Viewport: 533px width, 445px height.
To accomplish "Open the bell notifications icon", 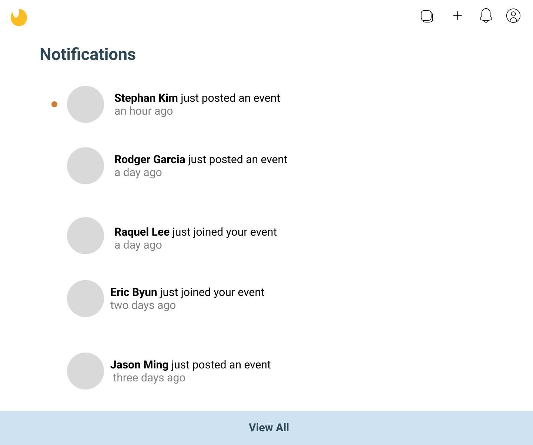I will click(x=486, y=16).
